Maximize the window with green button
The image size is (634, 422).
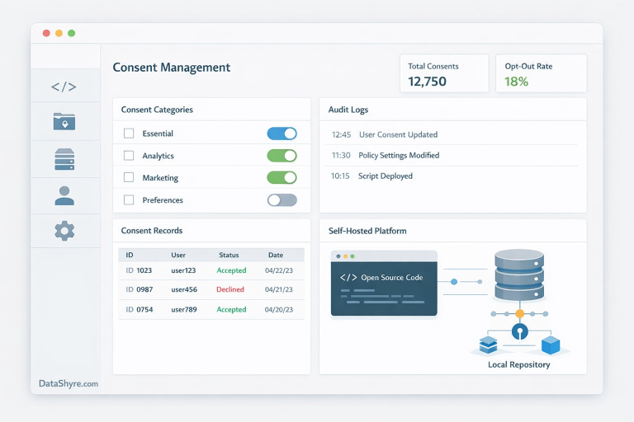(72, 33)
